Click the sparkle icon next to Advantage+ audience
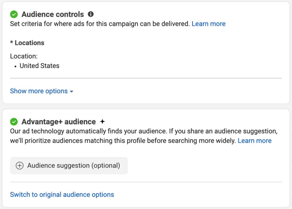292x209 pixels. point(102,121)
